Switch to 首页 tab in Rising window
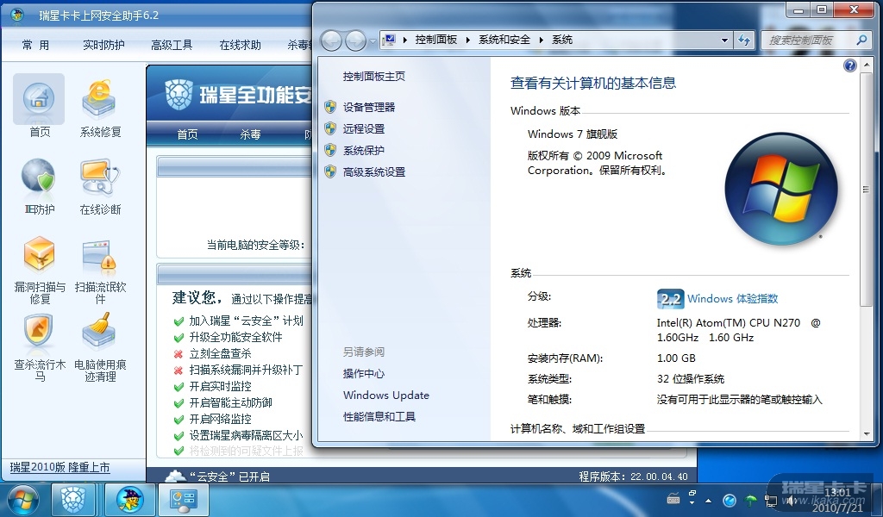The width and height of the screenshot is (883, 517). point(187,134)
